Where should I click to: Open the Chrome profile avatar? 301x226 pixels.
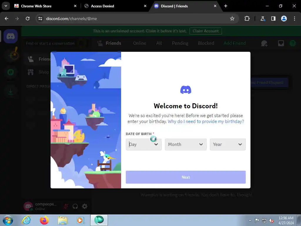click(x=284, y=19)
